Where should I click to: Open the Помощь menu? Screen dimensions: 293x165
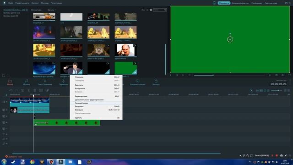[x=45, y=3]
